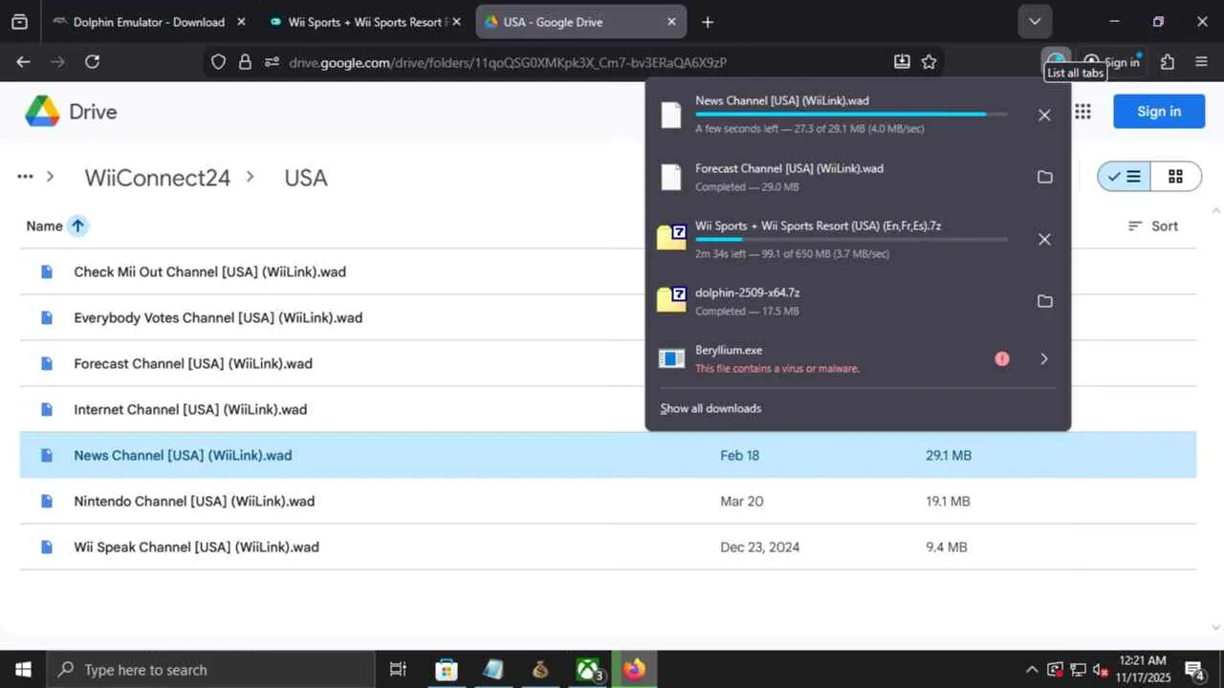Open Firefox View from the tab bar
The width and height of the screenshot is (1224, 688).
tap(19, 22)
